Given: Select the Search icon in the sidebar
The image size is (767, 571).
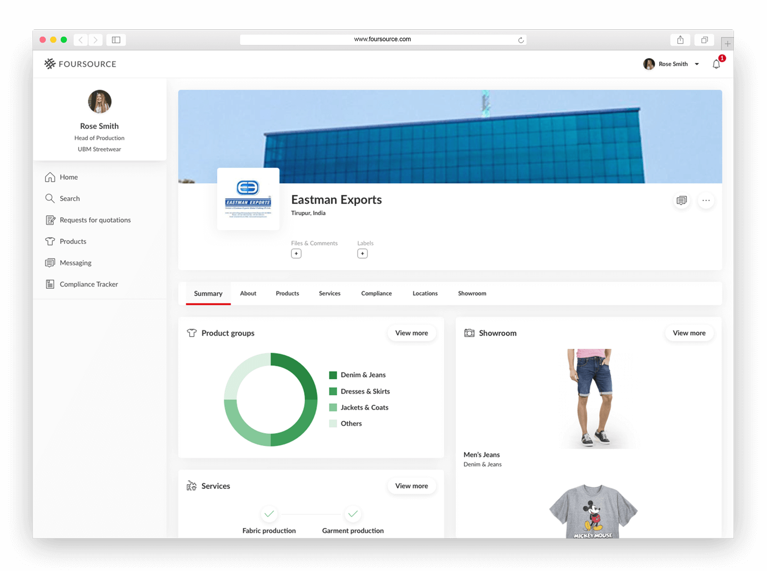Looking at the screenshot, I should click(50, 198).
